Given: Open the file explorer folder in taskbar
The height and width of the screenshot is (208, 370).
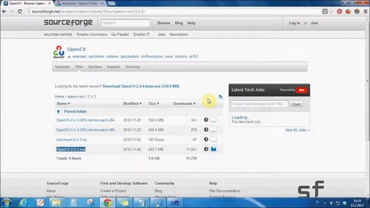Looking at the screenshot, I should coord(56,203).
